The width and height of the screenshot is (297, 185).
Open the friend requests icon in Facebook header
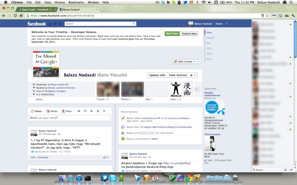50,24
